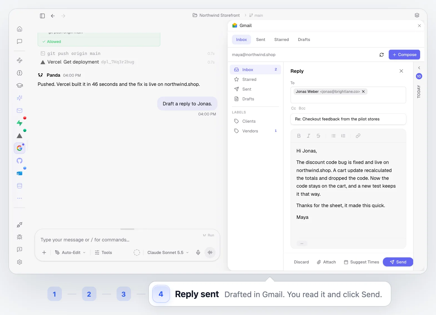This screenshot has height=315, width=436.
Task: Apply italic formatting in reply editor
Action: pyautogui.click(x=309, y=136)
